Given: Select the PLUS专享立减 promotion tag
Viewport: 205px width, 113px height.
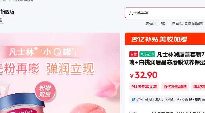Looking at the screenshot, I should click(x=144, y=86).
